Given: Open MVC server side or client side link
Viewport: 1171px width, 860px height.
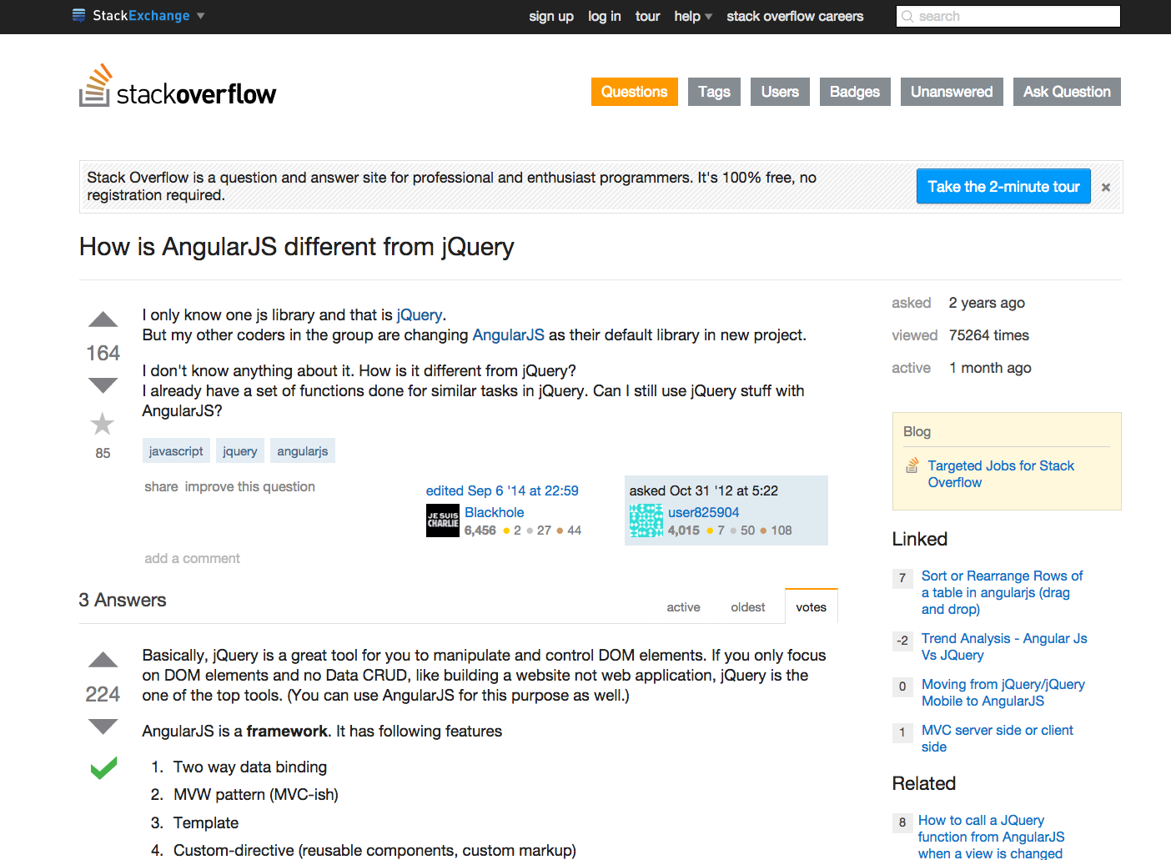Looking at the screenshot, I should point(997,738).
